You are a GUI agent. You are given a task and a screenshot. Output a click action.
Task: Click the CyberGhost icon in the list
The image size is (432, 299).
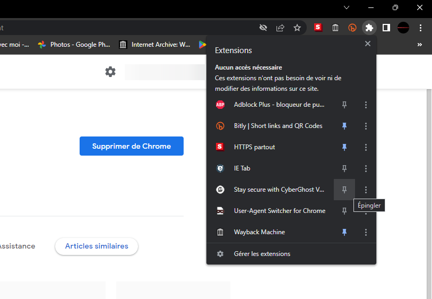(220, 190)
